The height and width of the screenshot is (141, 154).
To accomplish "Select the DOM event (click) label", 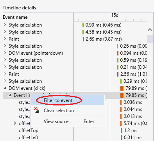I will (27, 88).
